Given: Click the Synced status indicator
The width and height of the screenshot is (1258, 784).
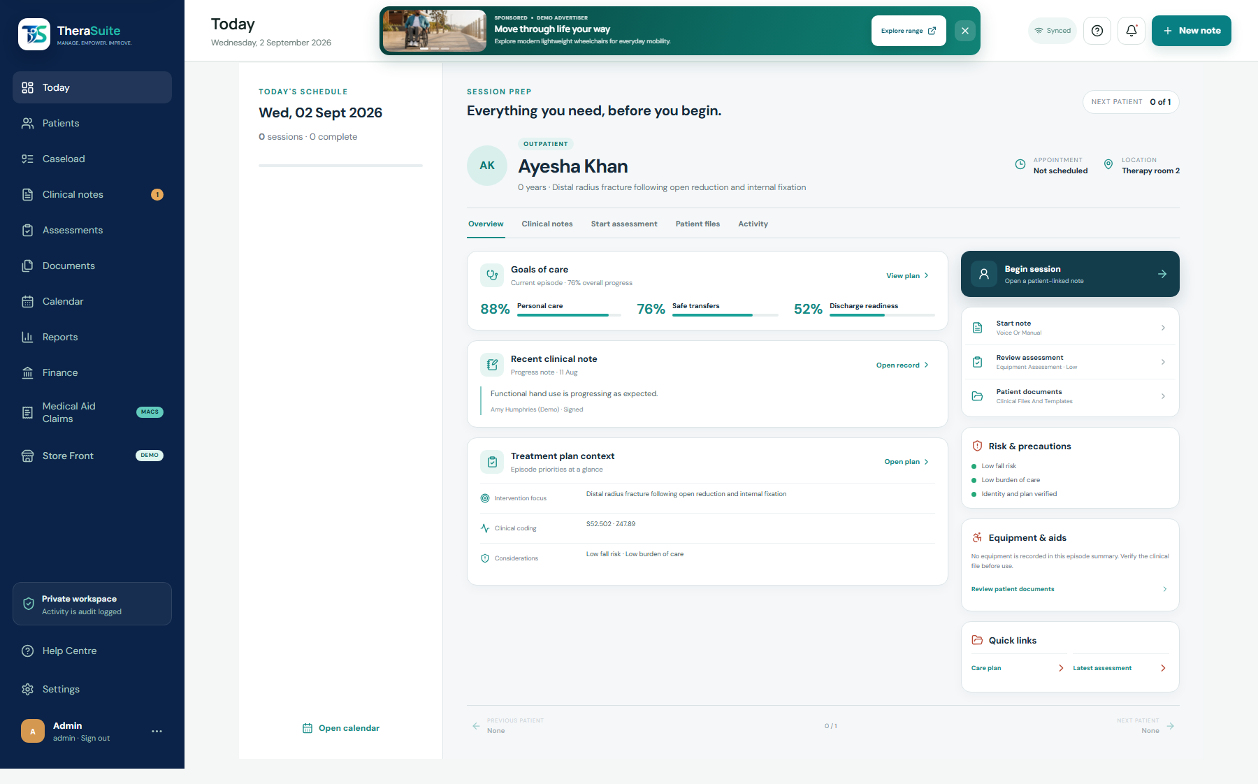Looking at the screenshot, I should (x=1053, y=31).
